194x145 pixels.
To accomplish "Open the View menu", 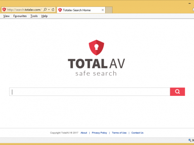I will coord(7,16).
